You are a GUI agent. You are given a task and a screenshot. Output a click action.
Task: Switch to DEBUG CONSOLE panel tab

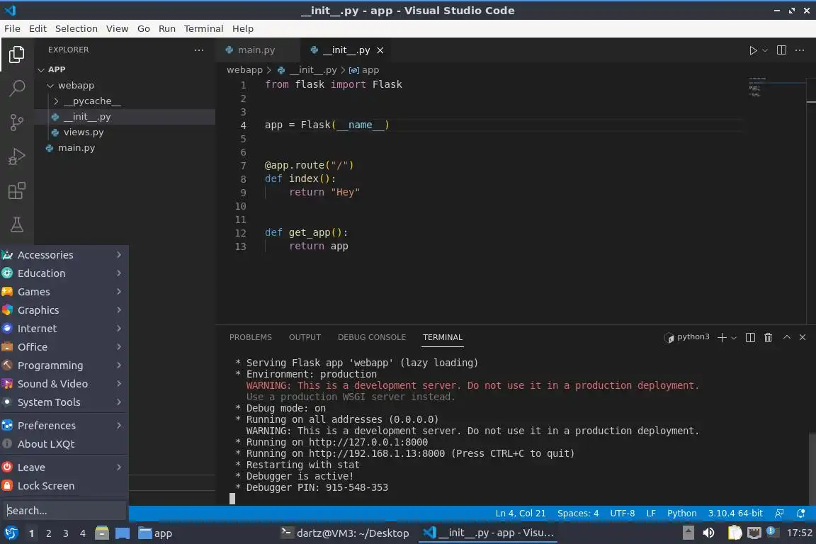point(372,337)
